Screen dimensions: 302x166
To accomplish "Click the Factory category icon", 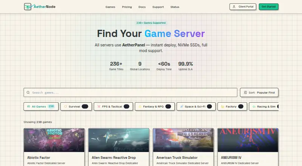I will click(x=223, y=106).
